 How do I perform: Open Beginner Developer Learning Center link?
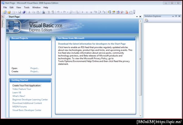click(x=30, y=100)
